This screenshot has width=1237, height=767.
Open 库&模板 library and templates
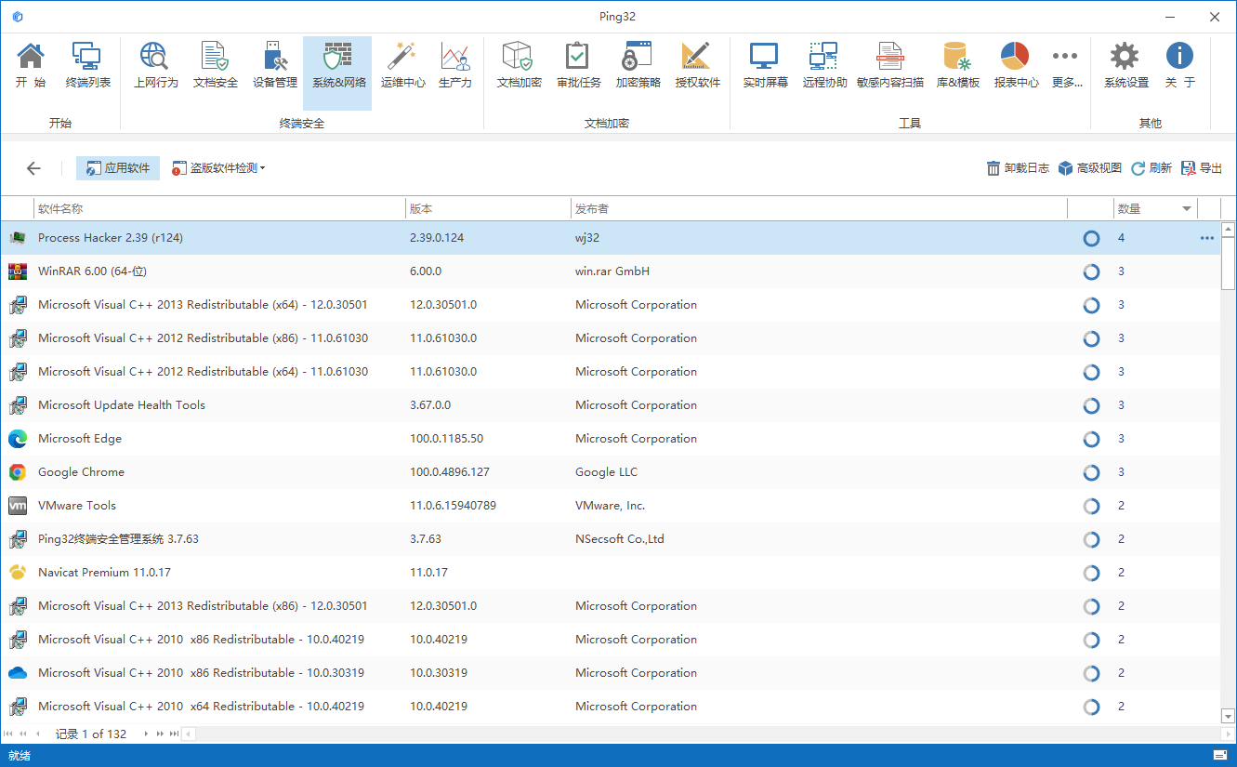coord(957,66)
